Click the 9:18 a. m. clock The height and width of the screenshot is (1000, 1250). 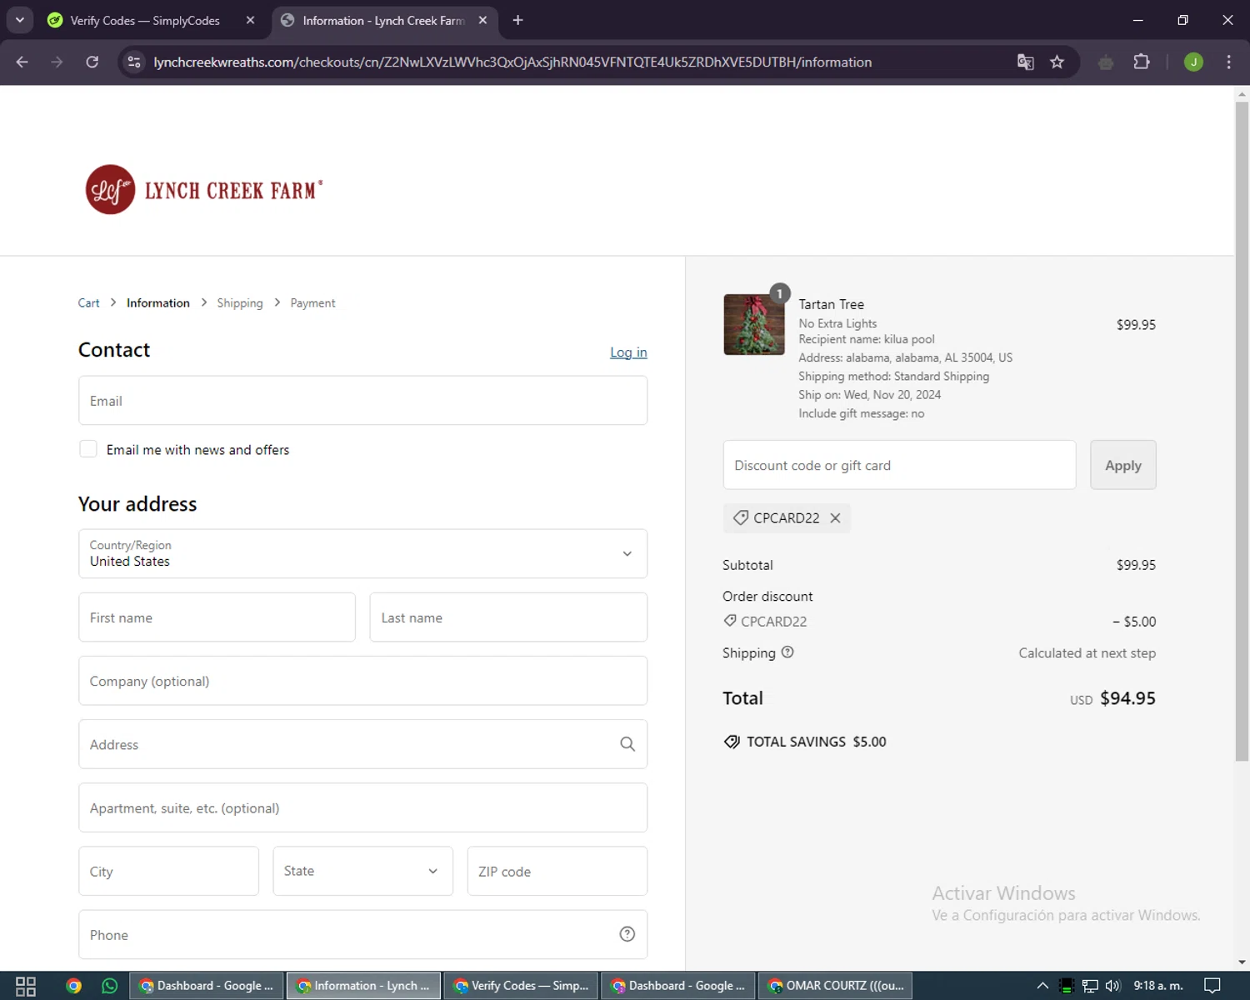click(x=1158, y=986)
